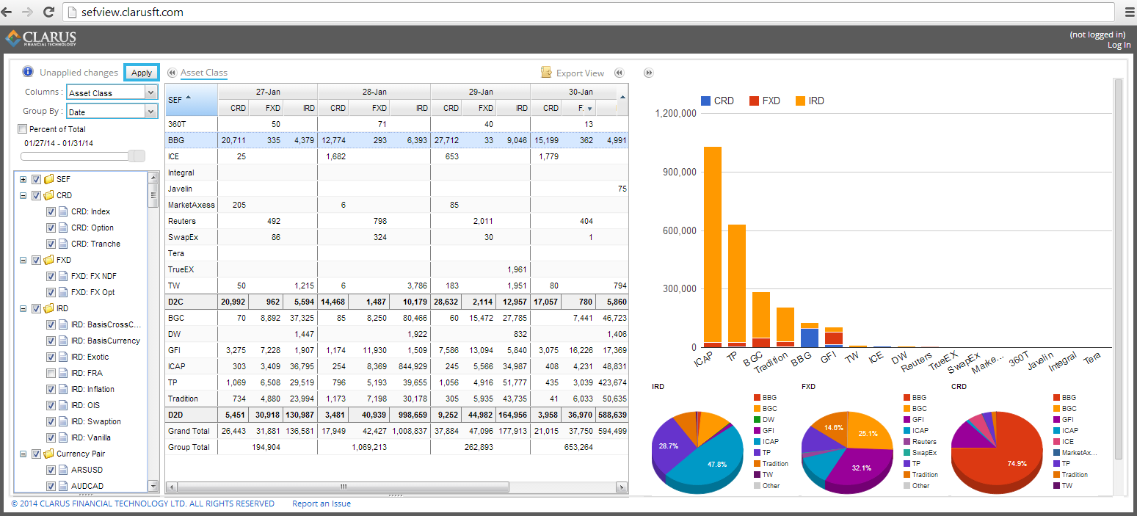
Task: Click the CRD folder icon in tree
Action: tap(49, 195)
